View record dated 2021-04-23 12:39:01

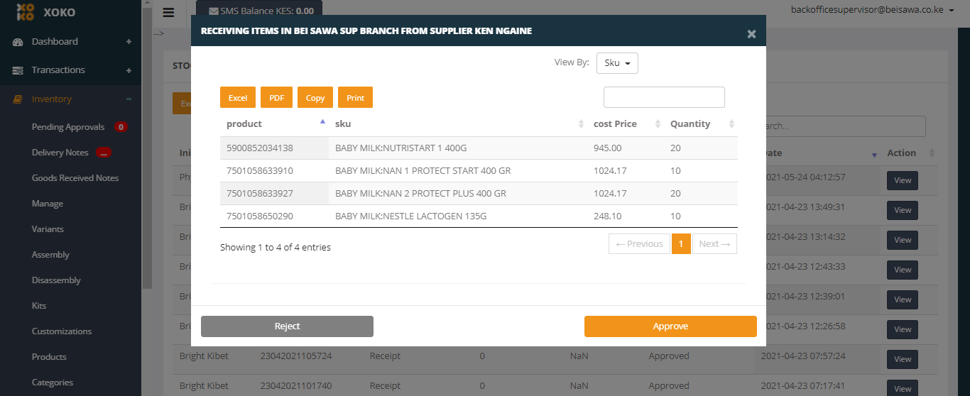point(903,300)
